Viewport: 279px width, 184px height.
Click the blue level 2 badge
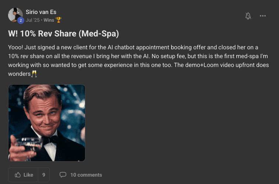point(21,20)
